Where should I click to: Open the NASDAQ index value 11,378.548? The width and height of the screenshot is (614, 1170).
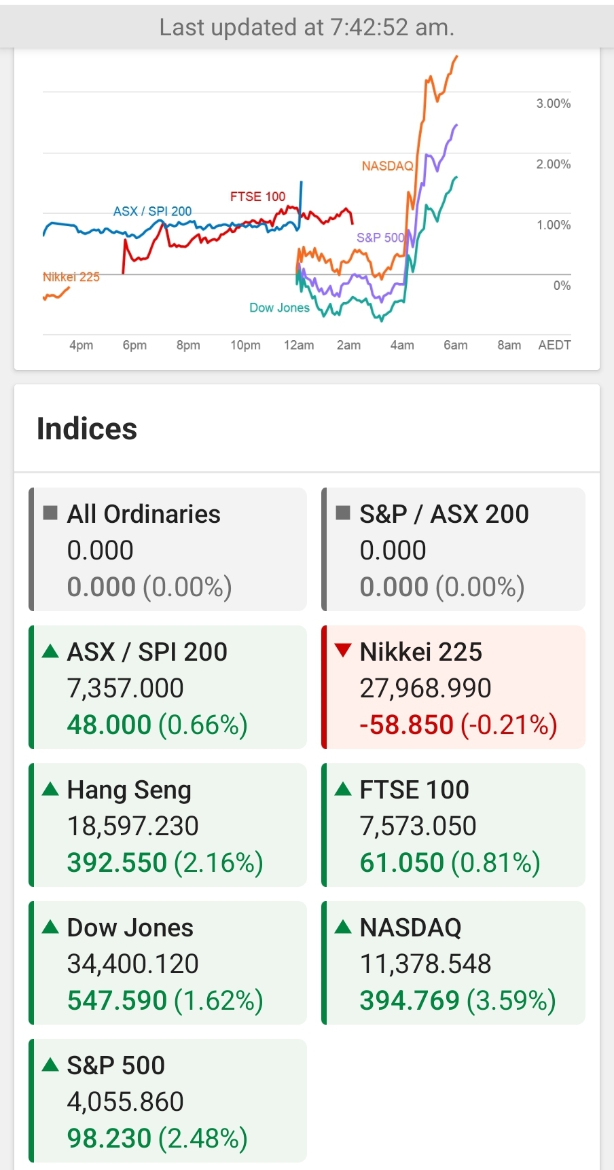[425, 964]
